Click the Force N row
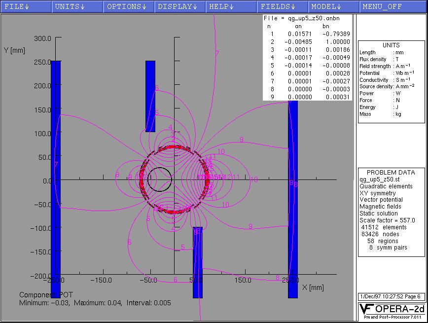The width and height of the screenshot is (428, 323). (379, 100)
